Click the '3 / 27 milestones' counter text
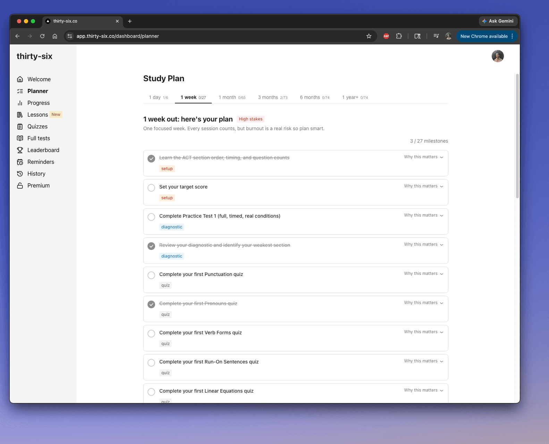This screenshot has width=549, height=444. (429, 141)
